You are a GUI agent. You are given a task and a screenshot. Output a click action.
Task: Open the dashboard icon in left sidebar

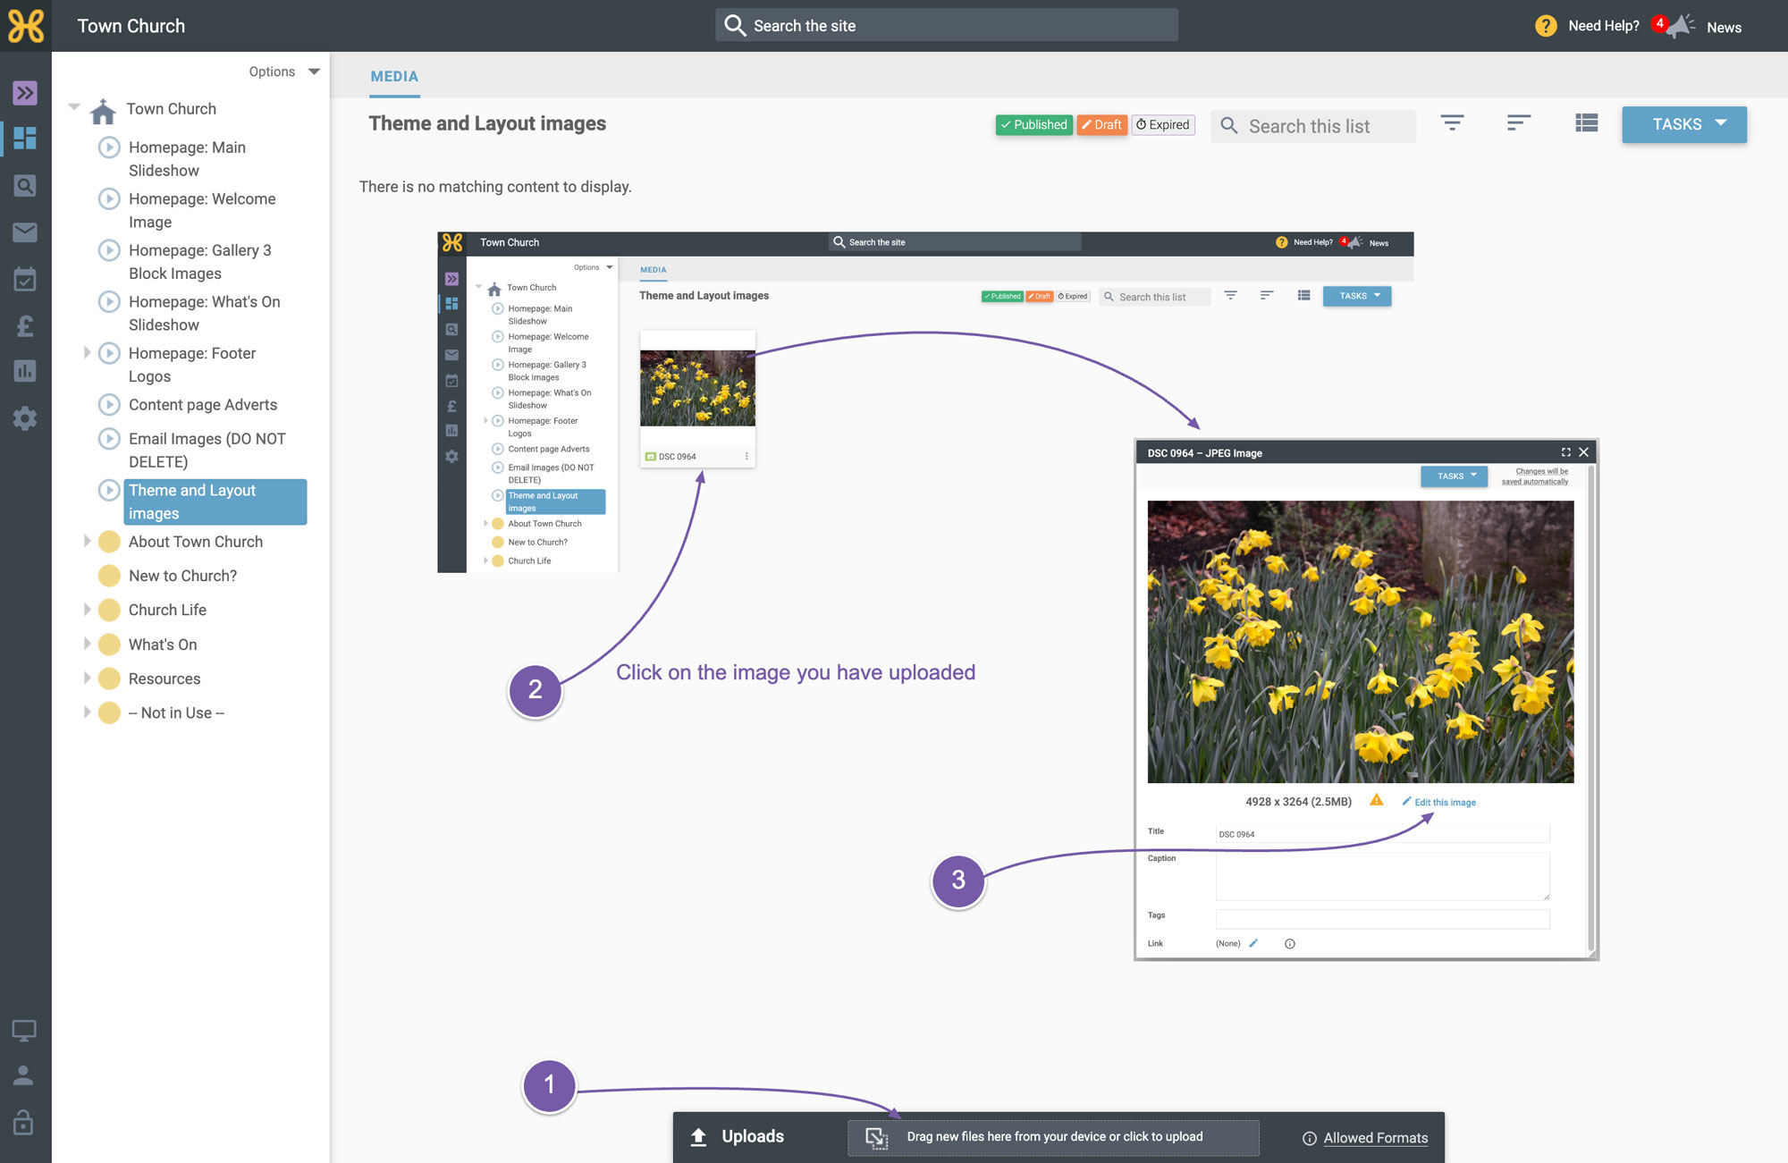point(25,138)
